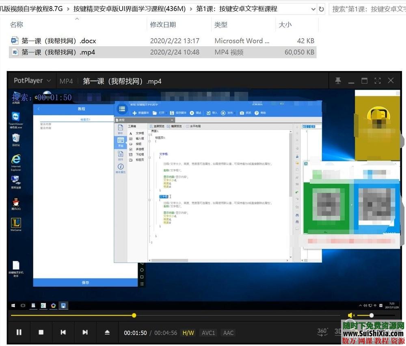Click the 帮助 help button on the toolbar

point(260,113)
